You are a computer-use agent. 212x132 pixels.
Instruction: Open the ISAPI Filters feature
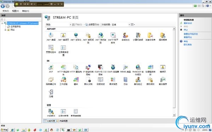click(113, 67)
